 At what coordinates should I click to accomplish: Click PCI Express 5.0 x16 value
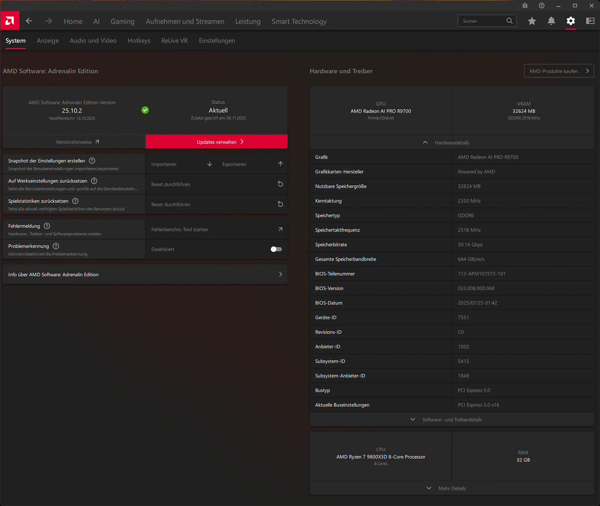(478, 405)
